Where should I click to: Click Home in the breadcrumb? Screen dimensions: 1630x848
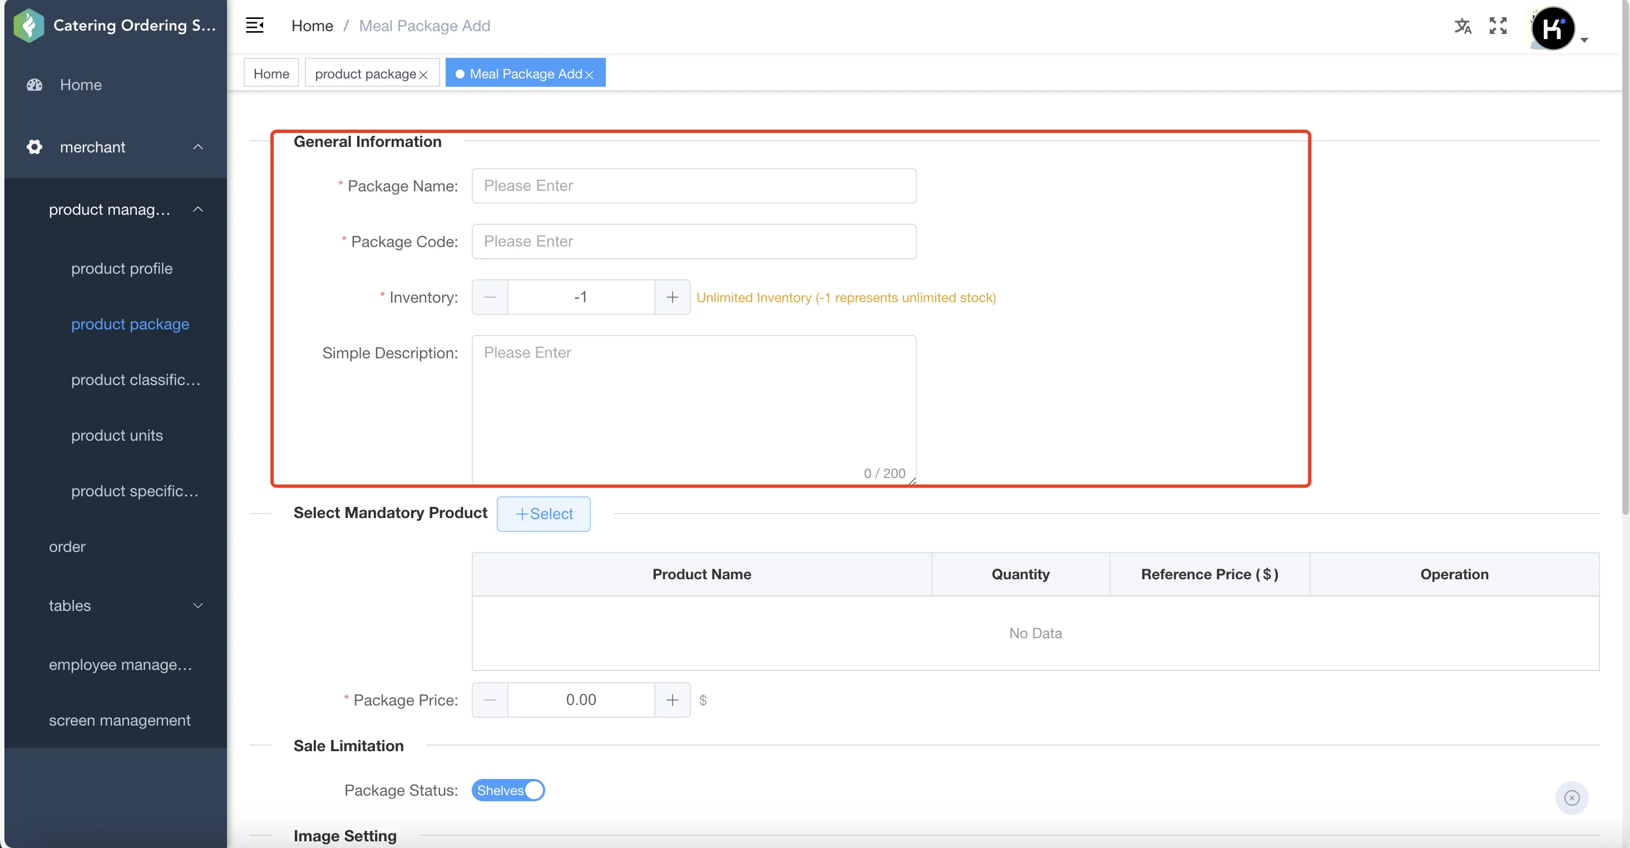(312, 26)
